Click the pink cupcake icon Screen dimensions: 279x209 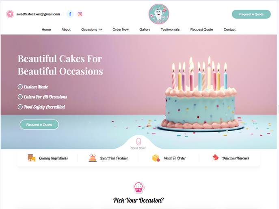coord(138,188)
